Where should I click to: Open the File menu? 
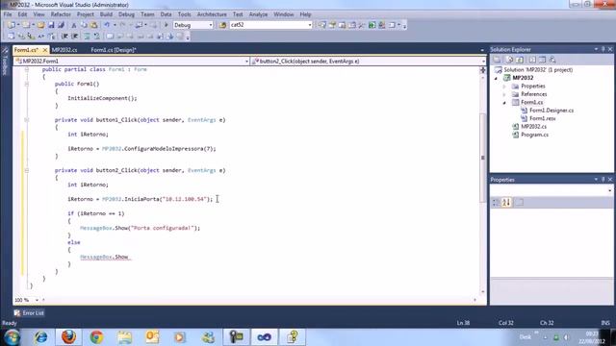(8, 14)
